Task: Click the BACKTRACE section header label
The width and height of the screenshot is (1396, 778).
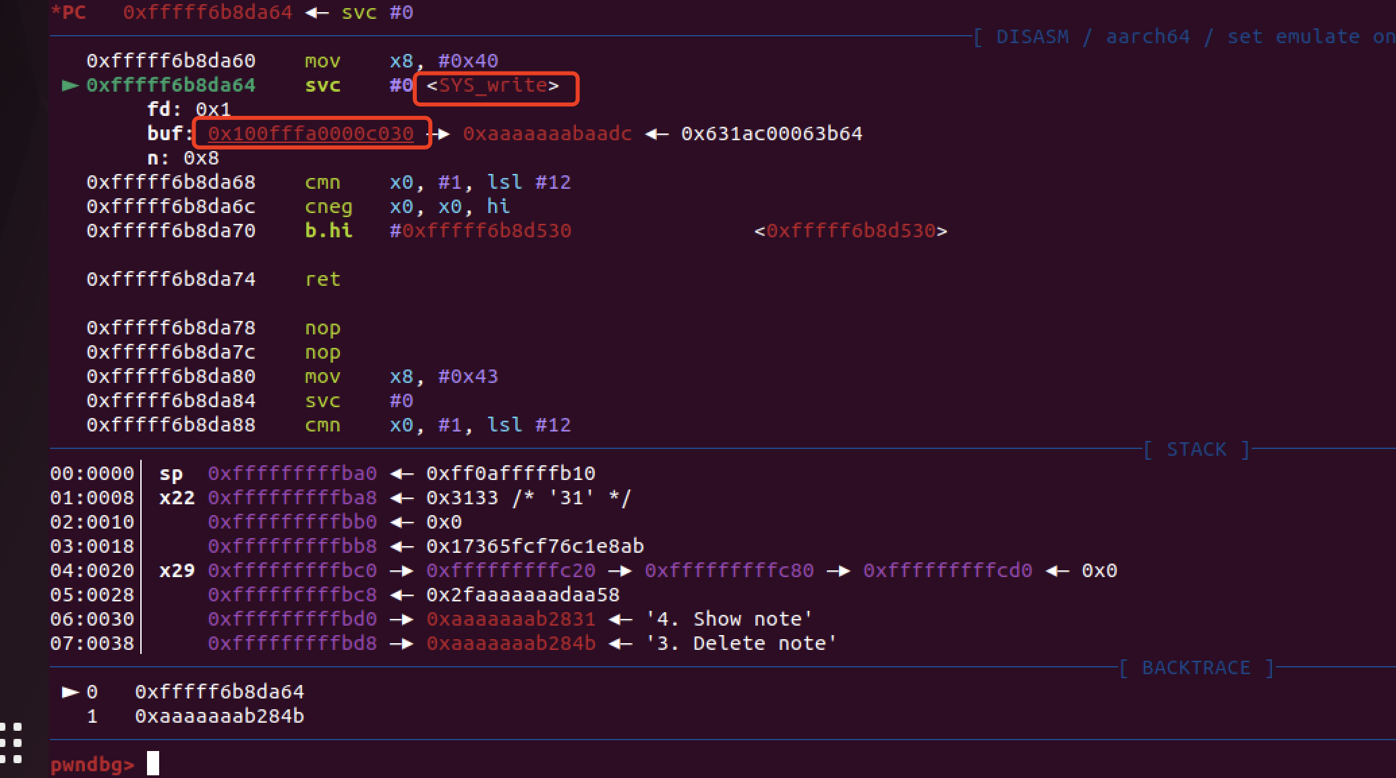Action: tap(1196, 667)
